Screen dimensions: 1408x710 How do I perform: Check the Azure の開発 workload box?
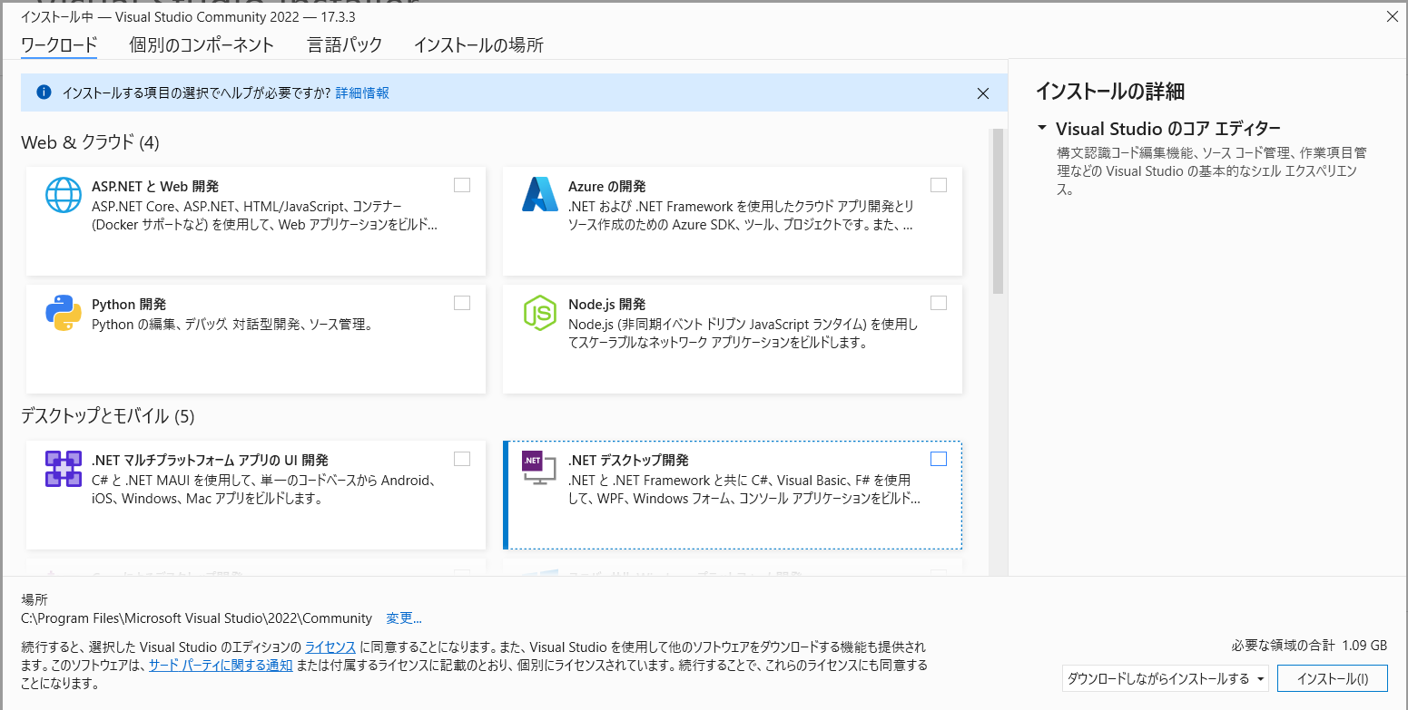pos(939,185)
